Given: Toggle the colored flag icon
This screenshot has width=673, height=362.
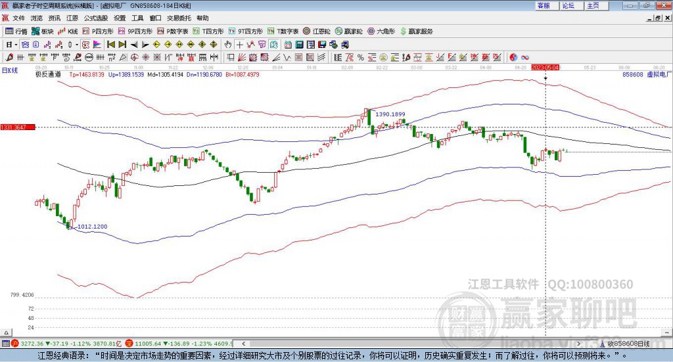Looking at the screenshot, I should pos(97,45).
